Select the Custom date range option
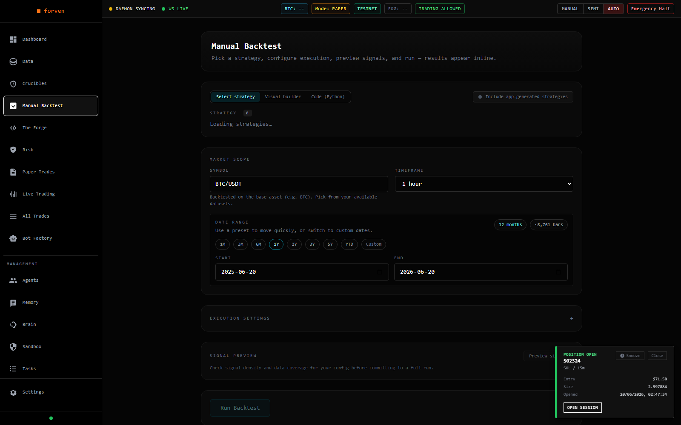 point(374,244)
